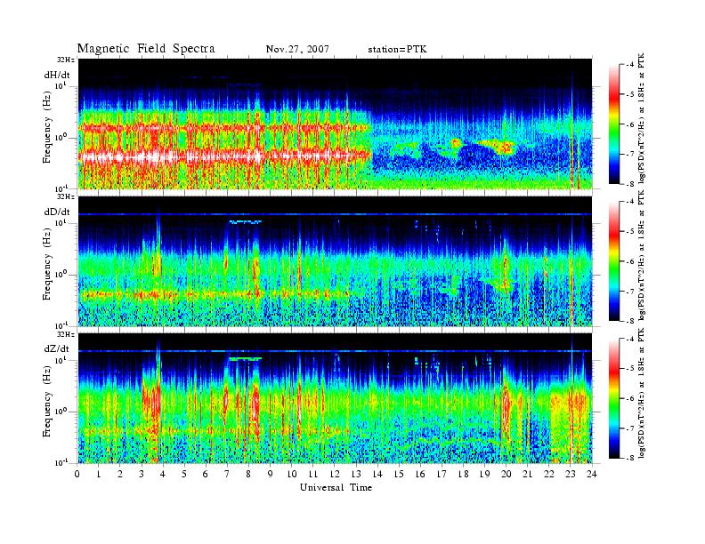Image resolution: width=705 pixels, height=544 pixels.
Task: Select the "dD/dt" panel label
Action: 57,212
